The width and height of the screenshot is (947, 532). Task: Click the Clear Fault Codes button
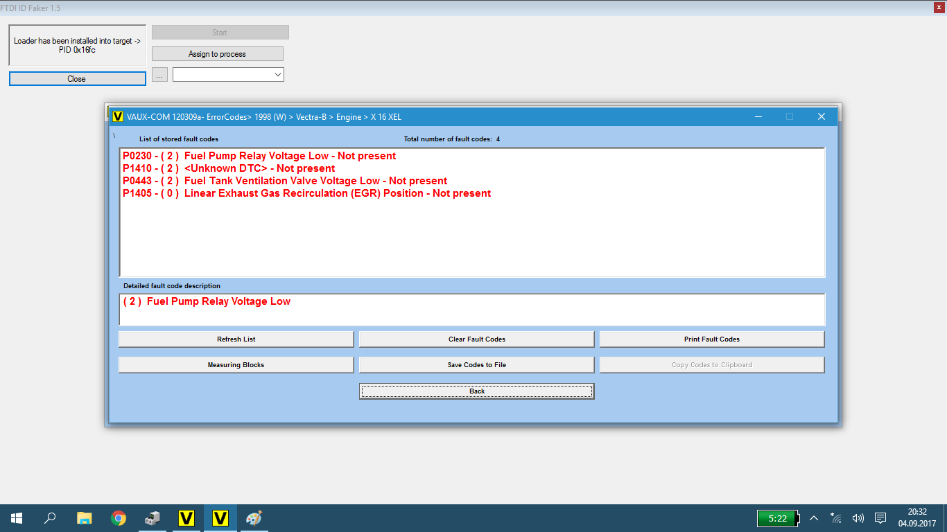[x=476, y=339]
